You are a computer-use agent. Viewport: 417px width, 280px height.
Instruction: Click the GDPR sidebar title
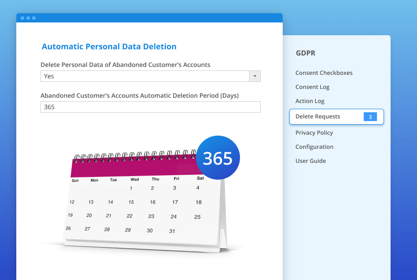(x=305, y=53)
